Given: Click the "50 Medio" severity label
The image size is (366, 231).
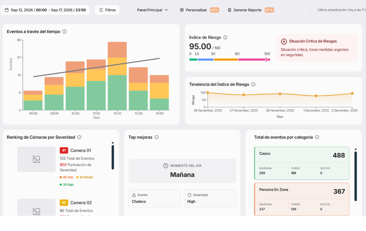Looking at the screenshot, I should click(85, 177).
